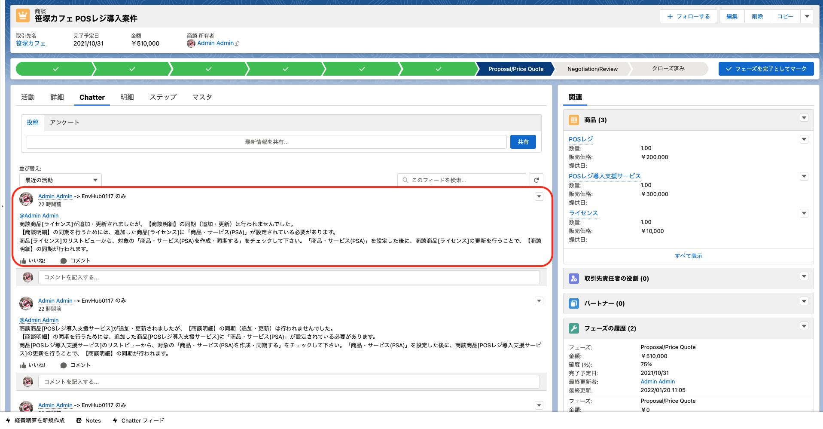Like the POSレジ導入支援サービス chatter post

click(33, 365)
